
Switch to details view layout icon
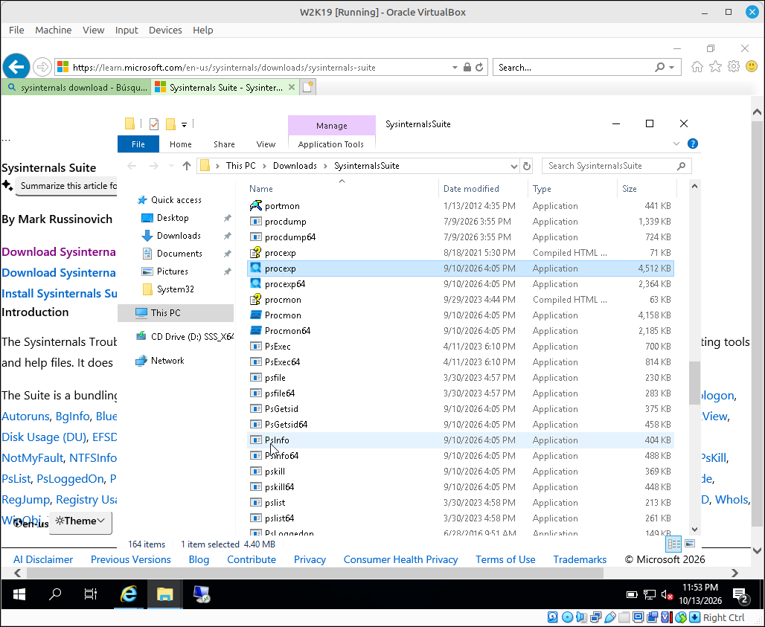click(673, 544)
